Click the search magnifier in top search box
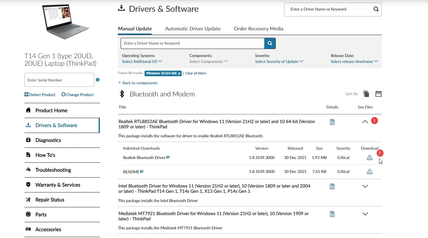This screenshot has width=428, height=238. tap(376, 9)
